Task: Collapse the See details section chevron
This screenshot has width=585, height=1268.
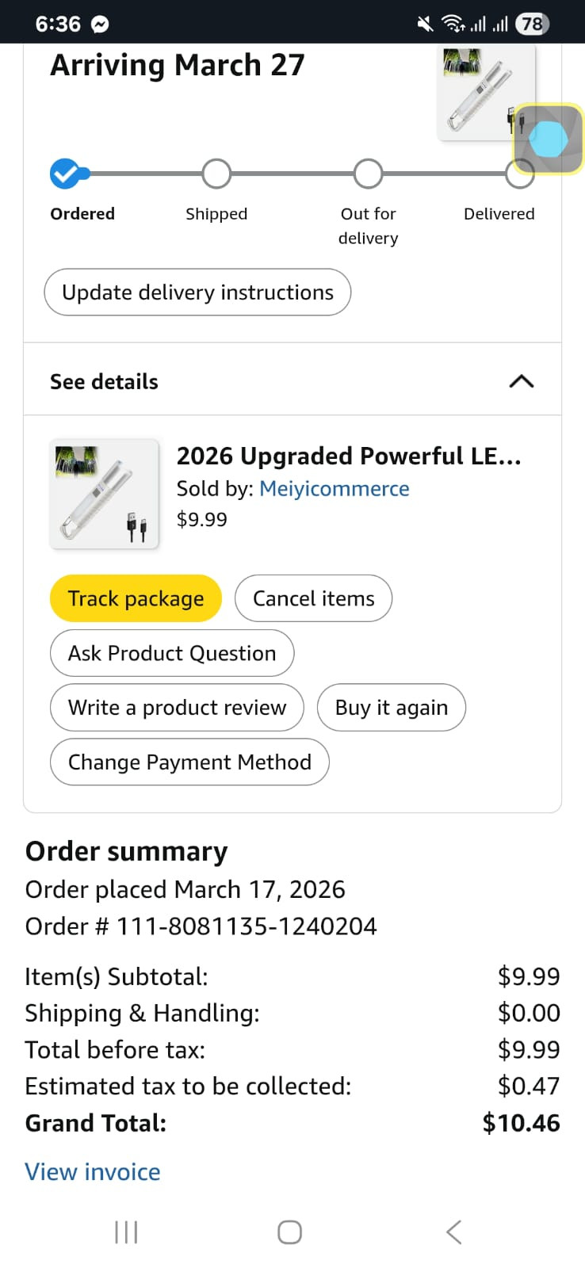Action: [521, 381]
